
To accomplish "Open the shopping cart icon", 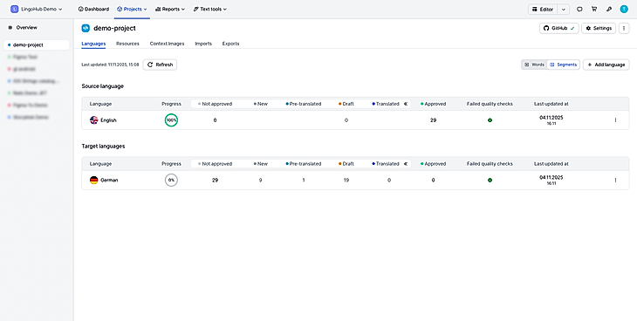I will [x=594, y=9].
